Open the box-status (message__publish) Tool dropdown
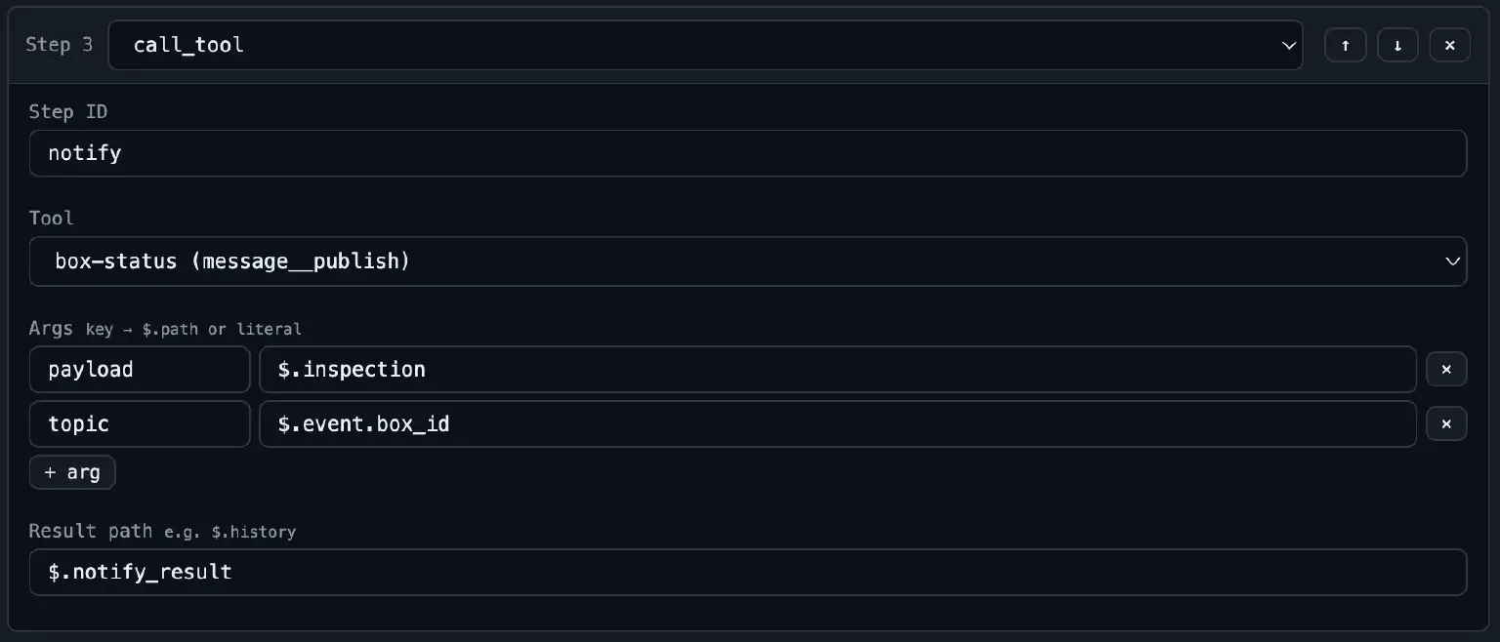The image size is (1500, 642). (748, 261)
